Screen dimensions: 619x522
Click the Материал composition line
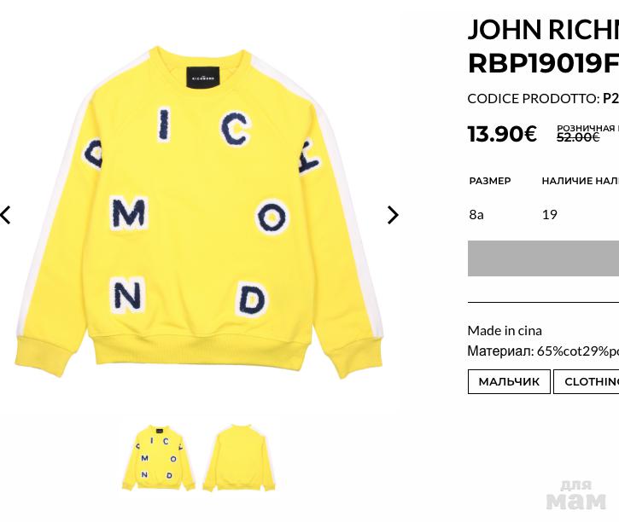[x=543, y=351]
